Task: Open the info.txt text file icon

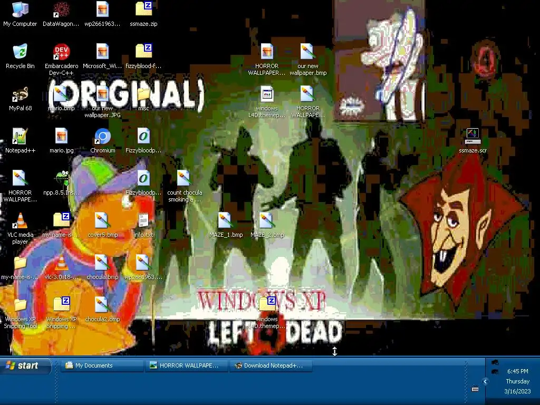Action: [x=143, y=220]
